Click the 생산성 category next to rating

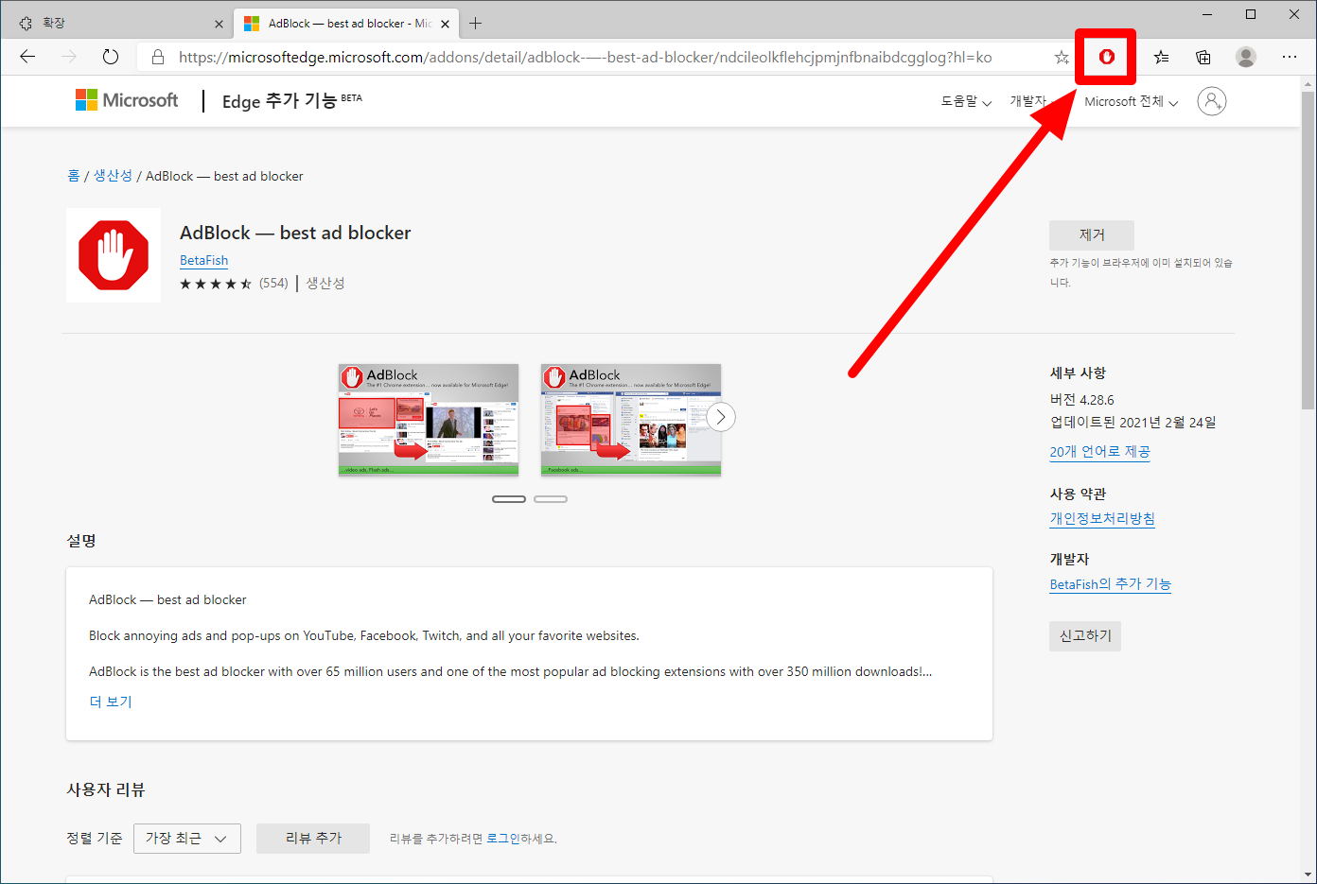pos(325,283)
